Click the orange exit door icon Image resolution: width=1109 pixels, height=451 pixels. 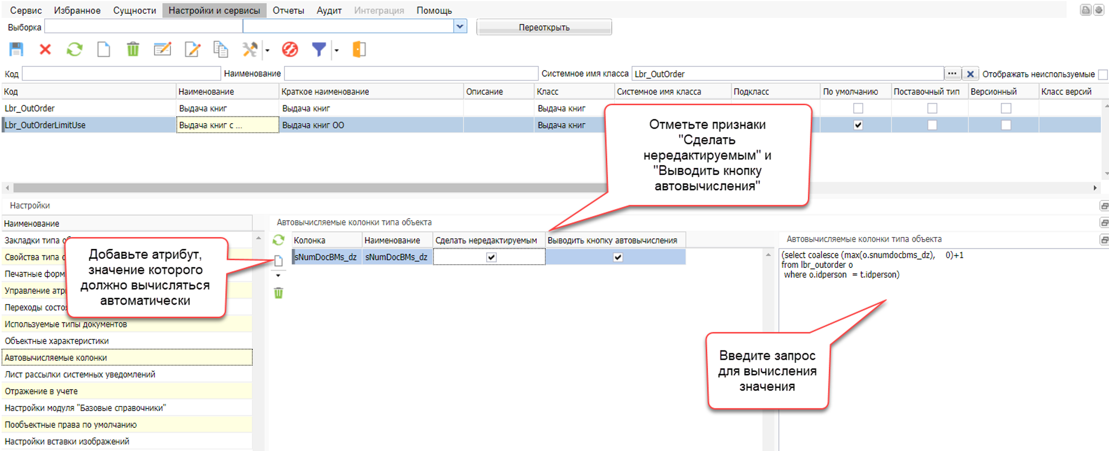click(x=359, y=50)
